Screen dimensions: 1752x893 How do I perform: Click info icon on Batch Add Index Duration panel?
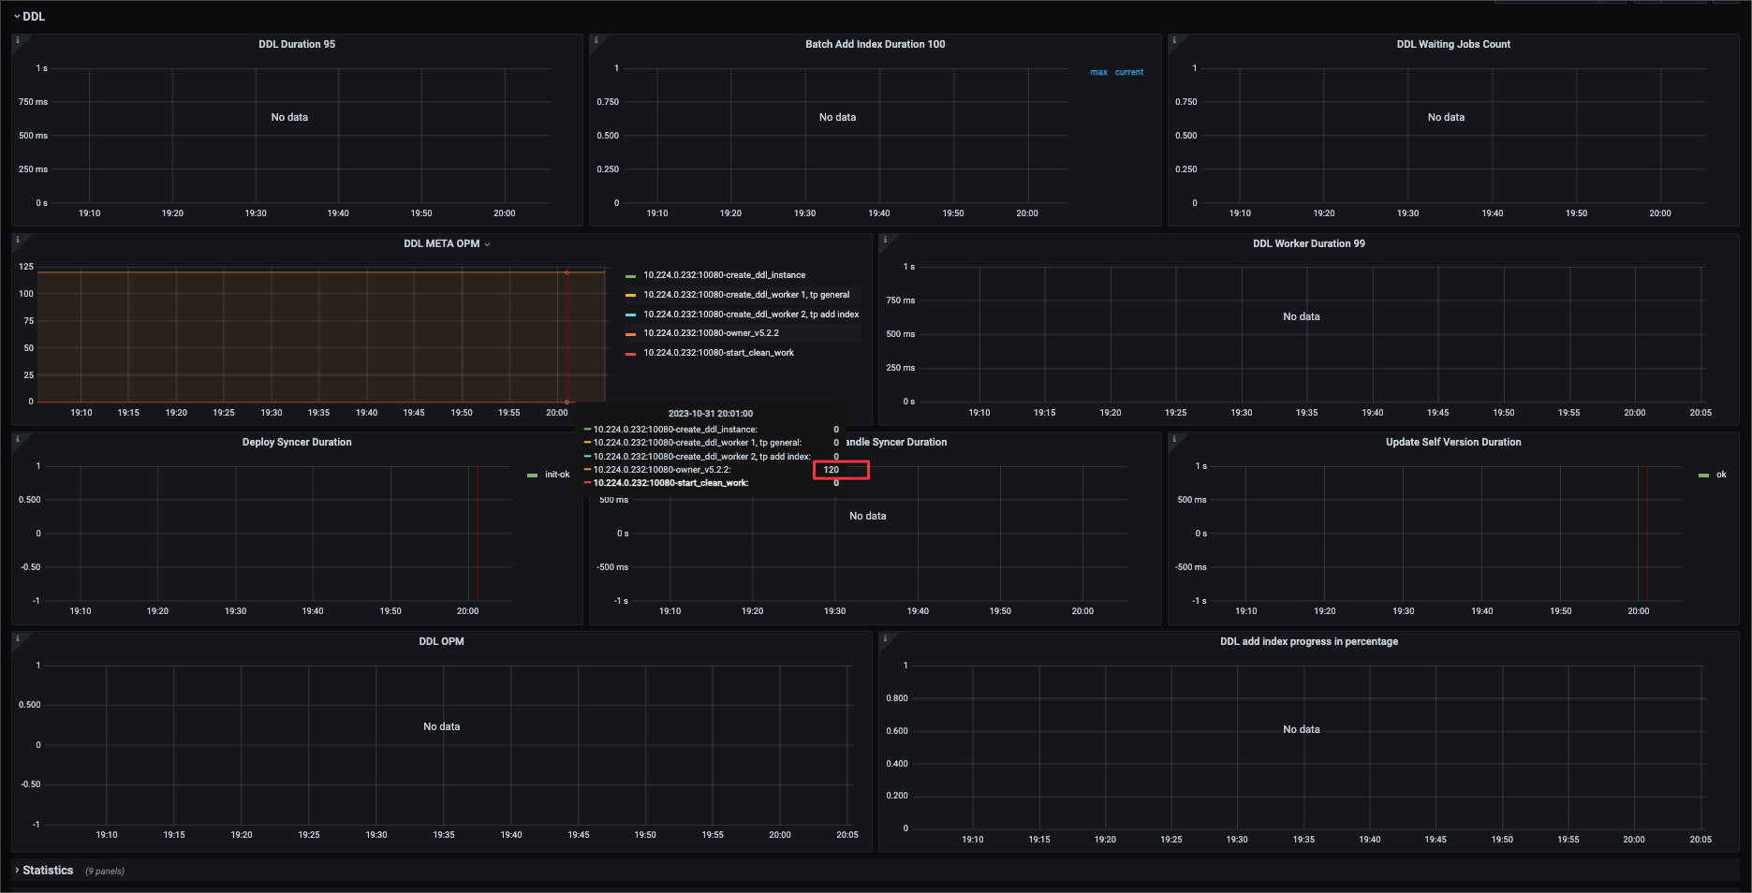pos(595,40)
